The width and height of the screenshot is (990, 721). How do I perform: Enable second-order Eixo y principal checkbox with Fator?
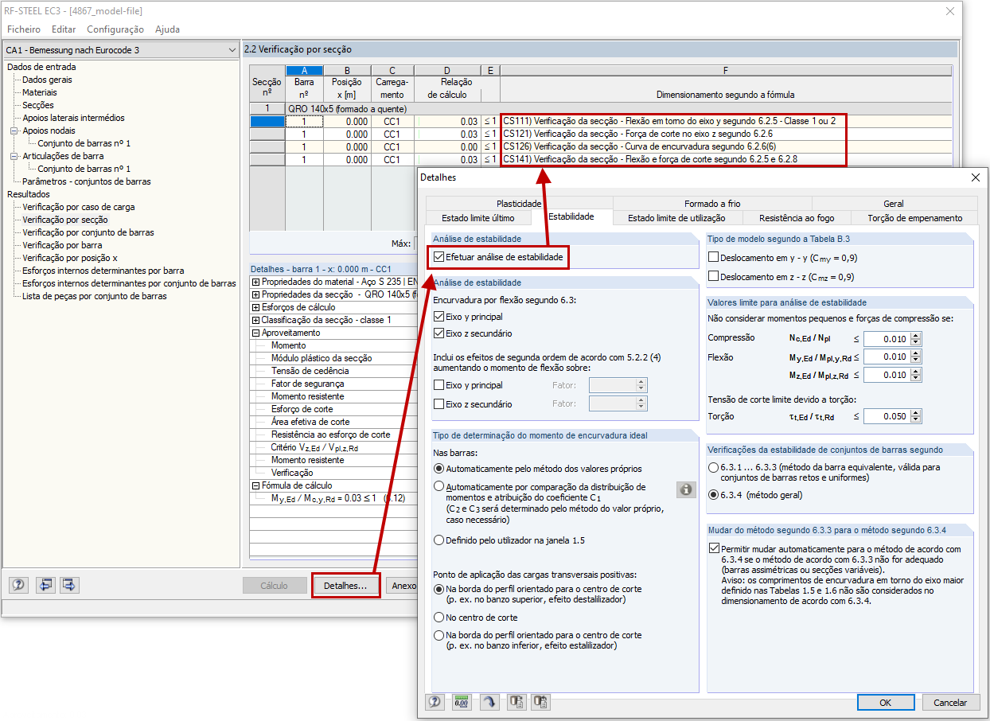pos(439,385)
